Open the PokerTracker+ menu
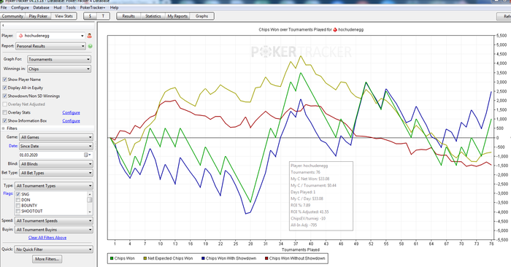Screen dimensions: 511x267 (x=93, y=7)
